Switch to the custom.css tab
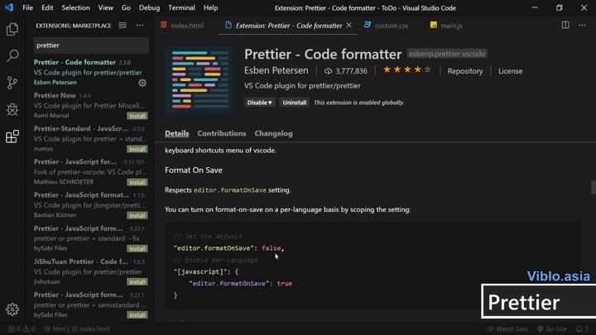The image size is (596, 335). [x=387, y=26]
